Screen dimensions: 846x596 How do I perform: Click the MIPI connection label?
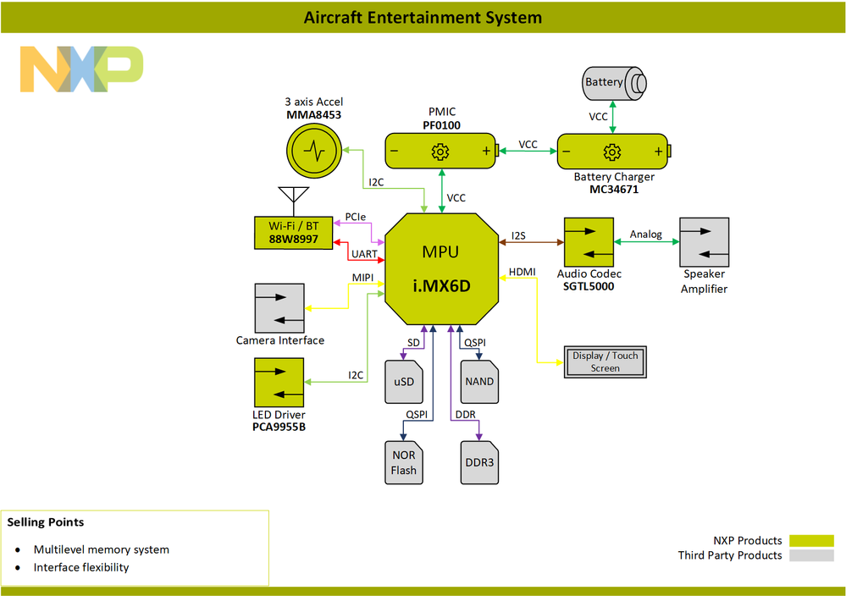362,277
